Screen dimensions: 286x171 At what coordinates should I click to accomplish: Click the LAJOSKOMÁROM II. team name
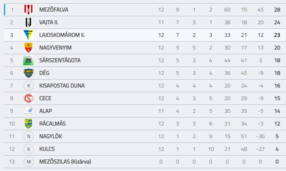62,35
